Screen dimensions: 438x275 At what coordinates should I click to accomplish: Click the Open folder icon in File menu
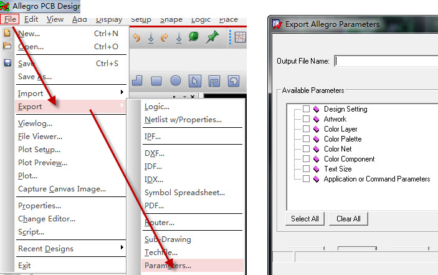(7, 46)
